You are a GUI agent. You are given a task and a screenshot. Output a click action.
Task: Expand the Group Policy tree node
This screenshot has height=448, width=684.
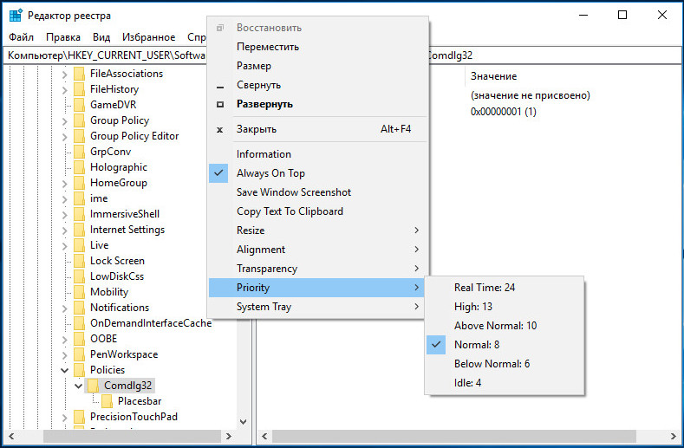point(64,120)
